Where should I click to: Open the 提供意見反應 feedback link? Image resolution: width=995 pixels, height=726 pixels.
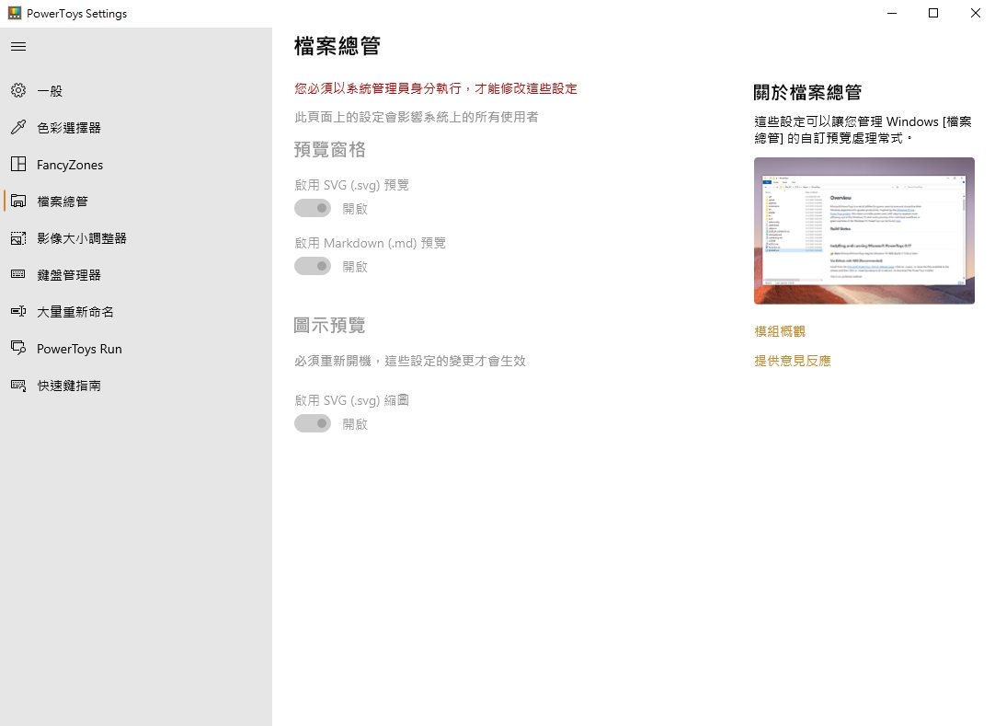792,361
